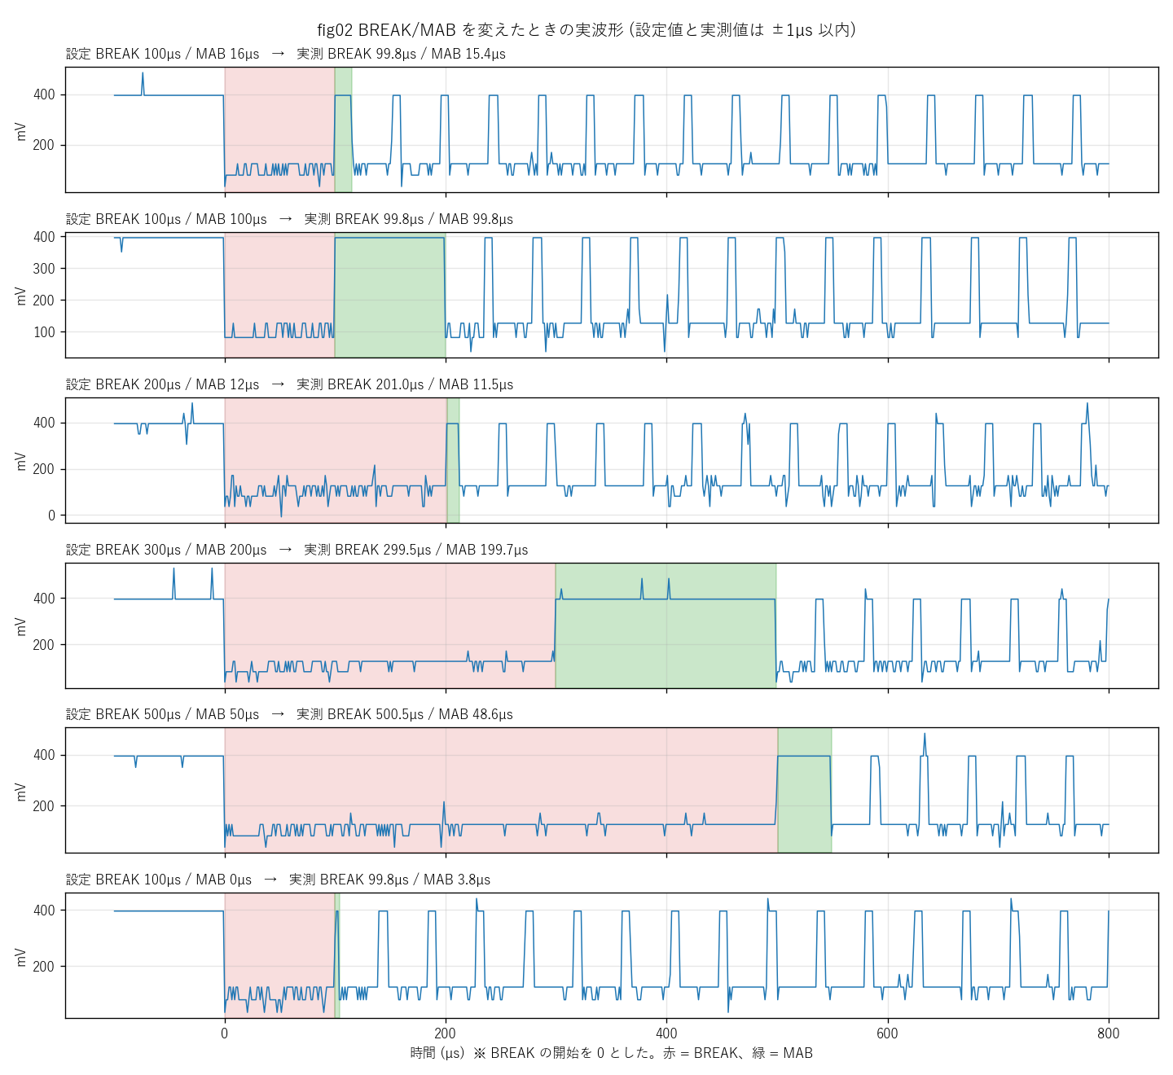Click the green MAB band in the BREAK 500µs plot

click(x=805, y=790)
